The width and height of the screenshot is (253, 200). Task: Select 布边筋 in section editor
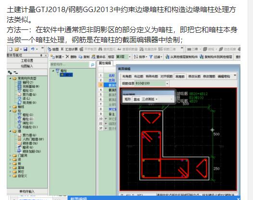click(139, 76)
